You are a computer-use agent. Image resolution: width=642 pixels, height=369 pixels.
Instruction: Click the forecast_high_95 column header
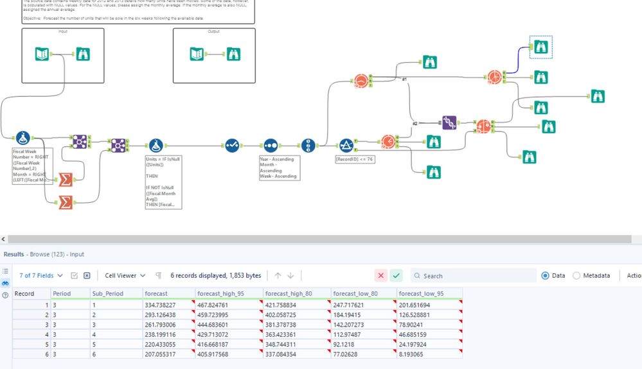[x=229, y=293]
